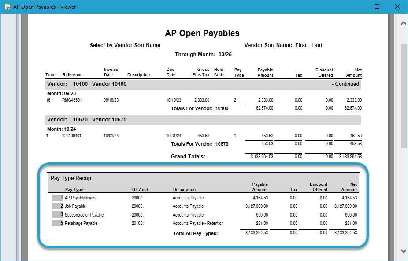Click the 'Vendor: 10100 Vendor 10100' header row

(203, 84)
